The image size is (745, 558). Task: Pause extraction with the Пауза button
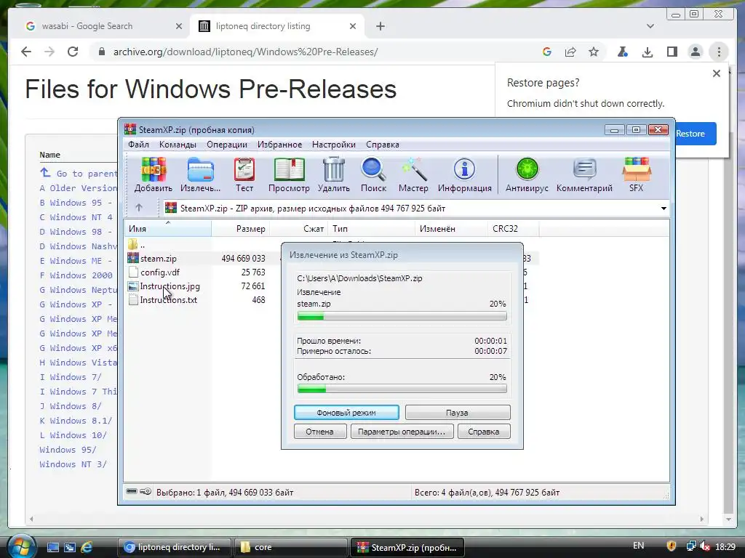458,413
